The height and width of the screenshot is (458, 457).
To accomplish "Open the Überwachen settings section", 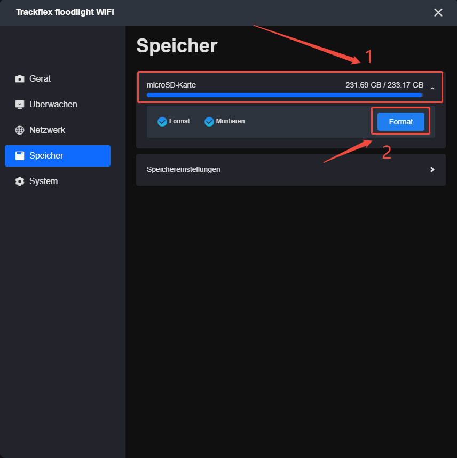I will (x=58, y=104).
